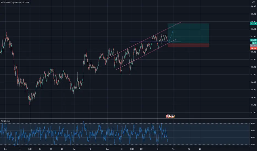The height and width of the screenshot is (151, 257).
Task: Click the Nov date on the time axis
Action: click(x=74, y=149)
